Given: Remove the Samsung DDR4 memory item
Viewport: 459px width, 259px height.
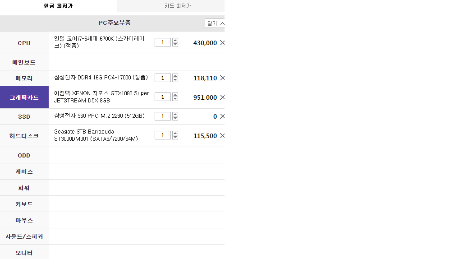Looking at the screenshot, I should tap(222, 78).
